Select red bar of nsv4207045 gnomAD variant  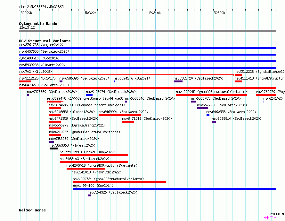click(x=212, y=95)
